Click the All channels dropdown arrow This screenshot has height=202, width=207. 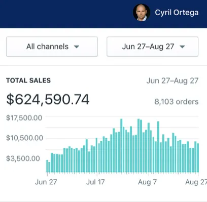click(x=77, y=47)
